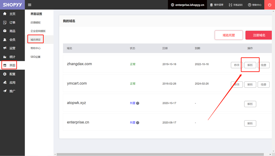Click the cube icon next to 商品
This screenshot has height=156, width=275.
click(x=5, y=31)
